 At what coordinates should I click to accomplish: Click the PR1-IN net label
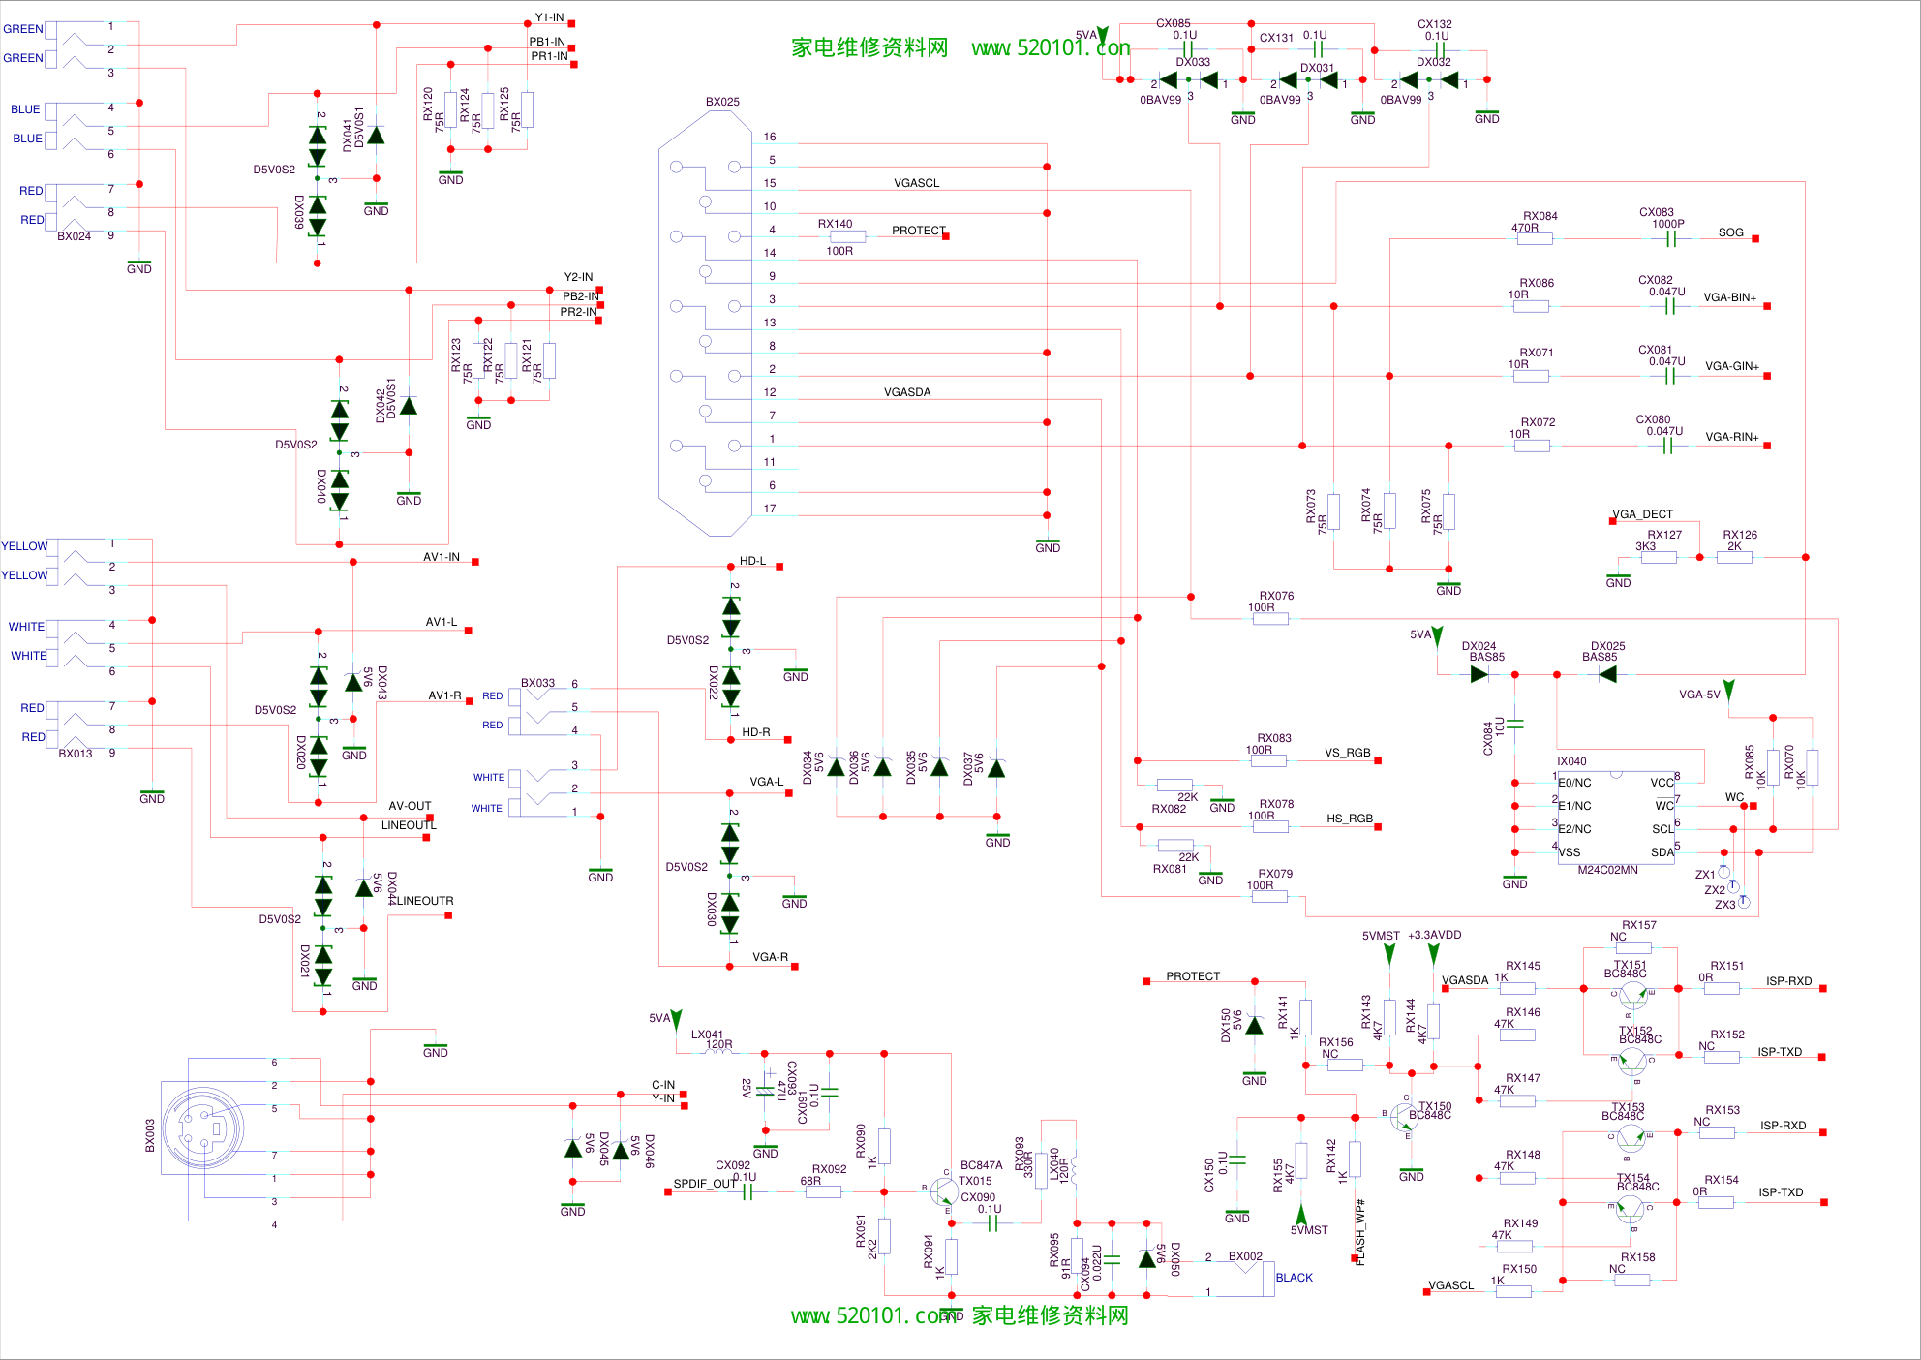click(549, 56)
